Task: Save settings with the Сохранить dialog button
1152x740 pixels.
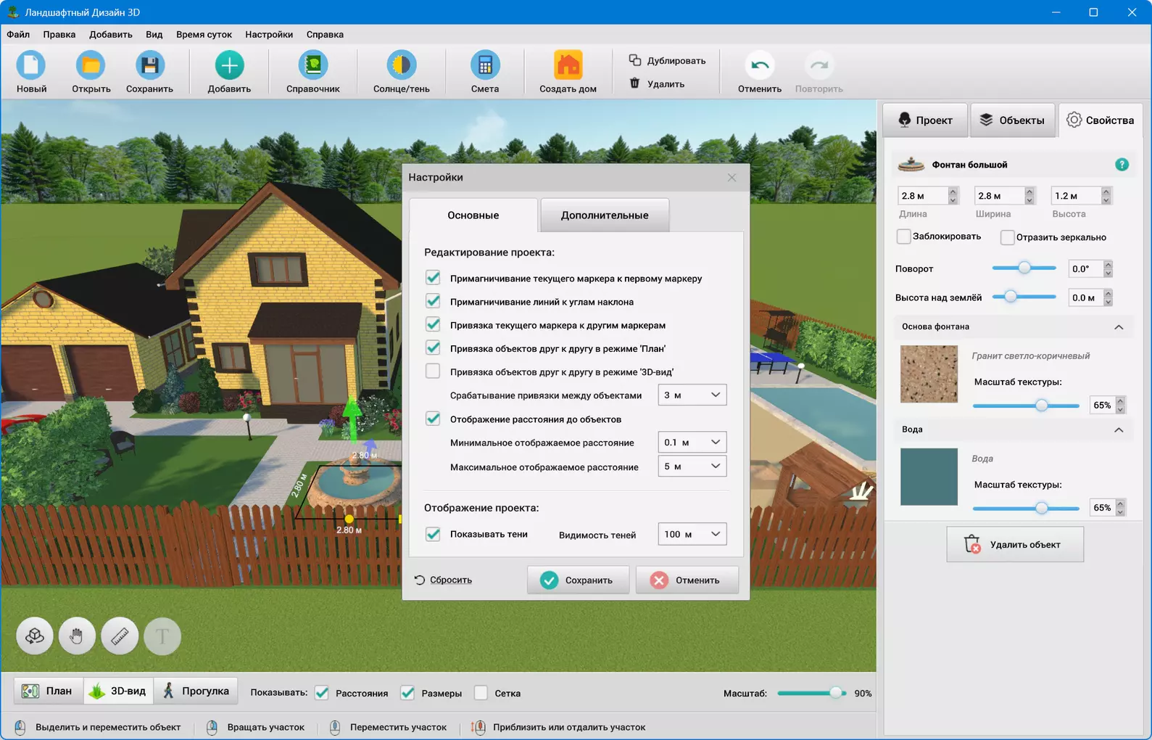Action: pyautogui.click(x=578, y=580)
